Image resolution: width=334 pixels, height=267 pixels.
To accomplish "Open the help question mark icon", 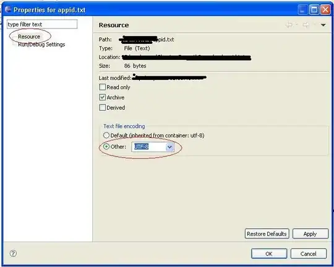I will 13,253.
